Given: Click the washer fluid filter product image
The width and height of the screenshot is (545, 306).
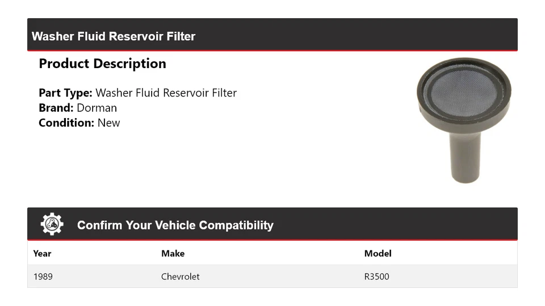Looking at the screenshot, I should pos(464,119).
